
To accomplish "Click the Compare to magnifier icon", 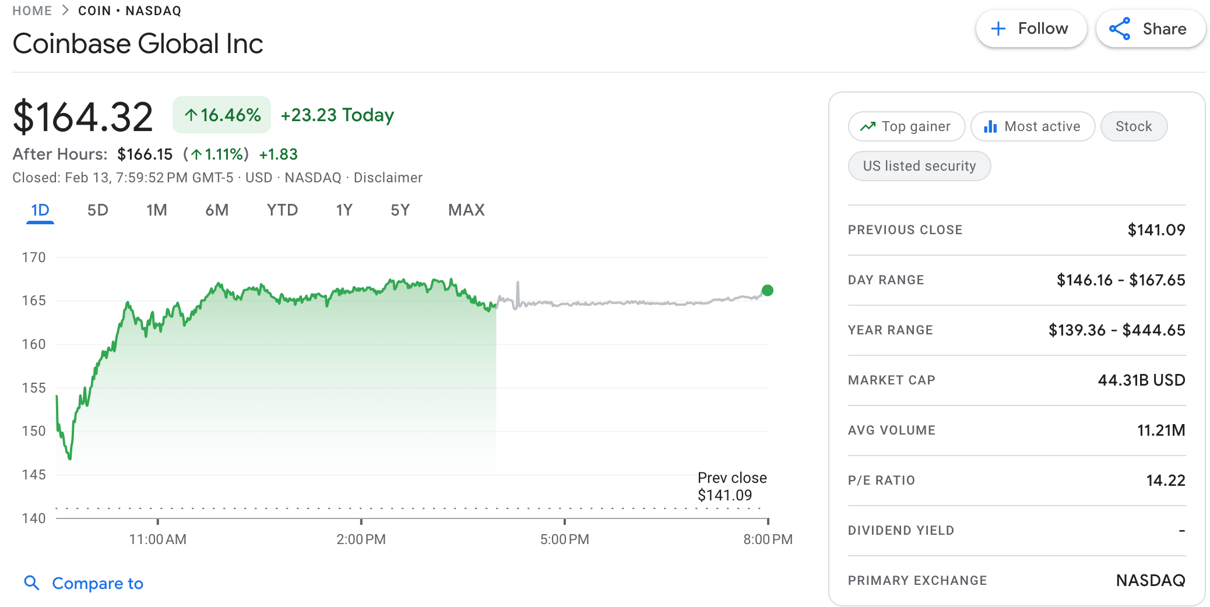I will coord(31,583).
